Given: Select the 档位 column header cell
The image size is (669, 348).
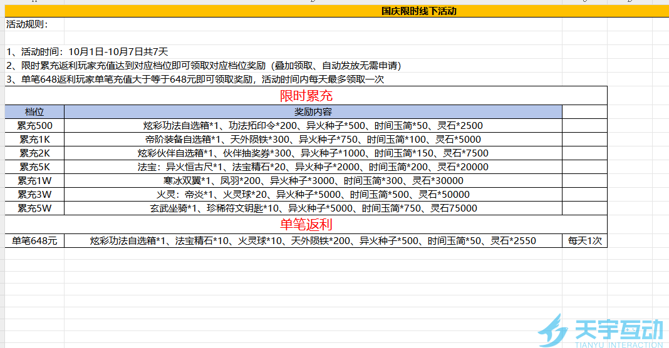Looking at the screenshot, I should click(34, 111).
